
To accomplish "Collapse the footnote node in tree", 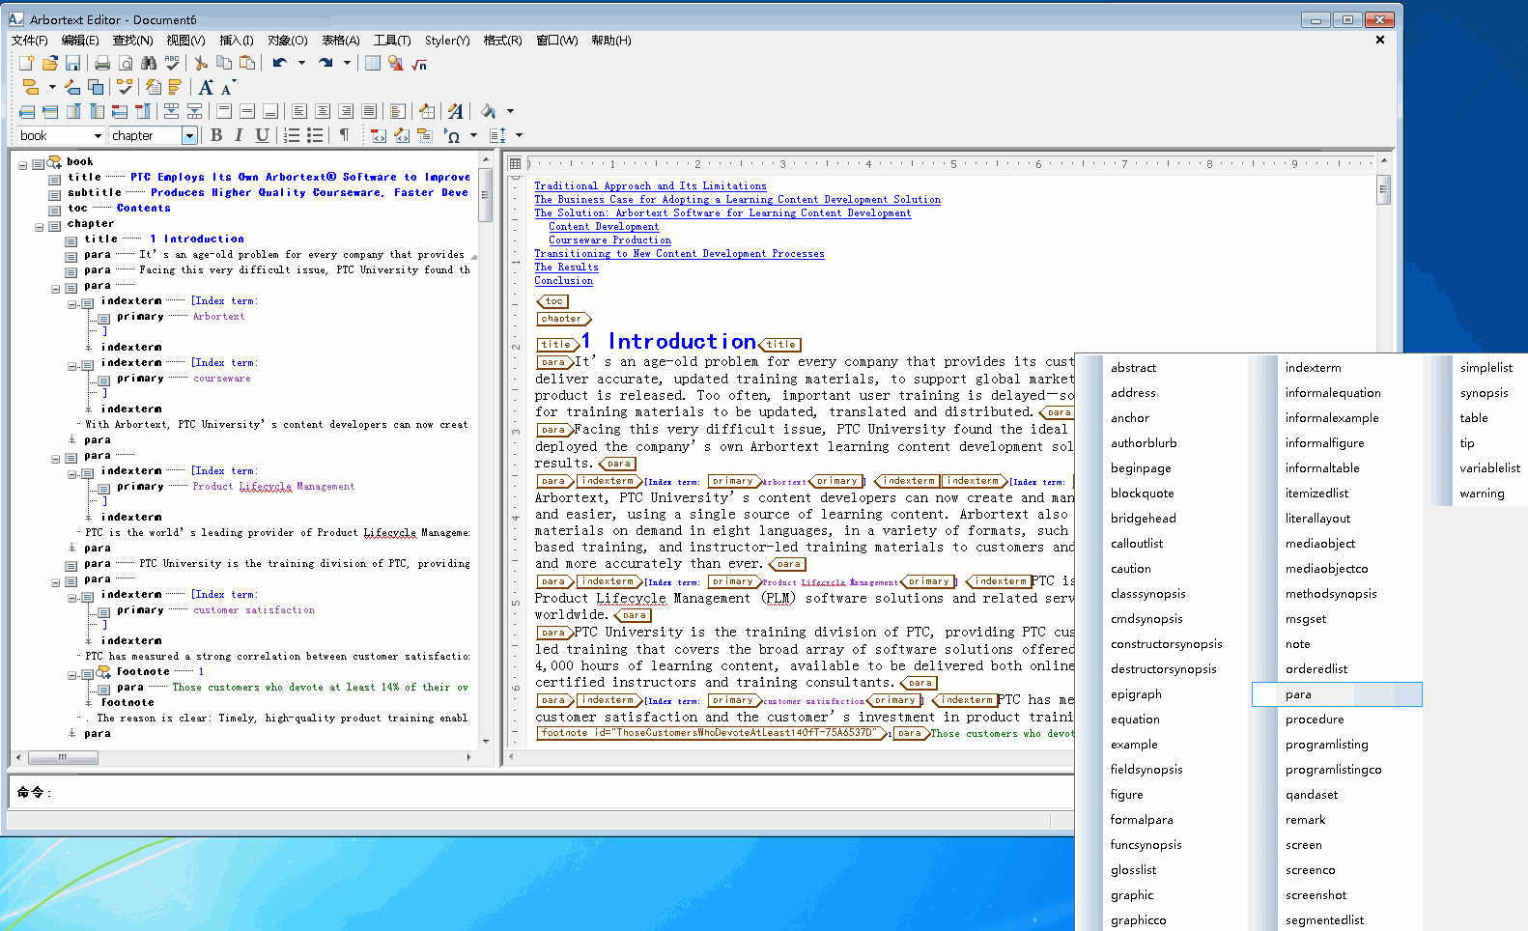I will (72, 675).
